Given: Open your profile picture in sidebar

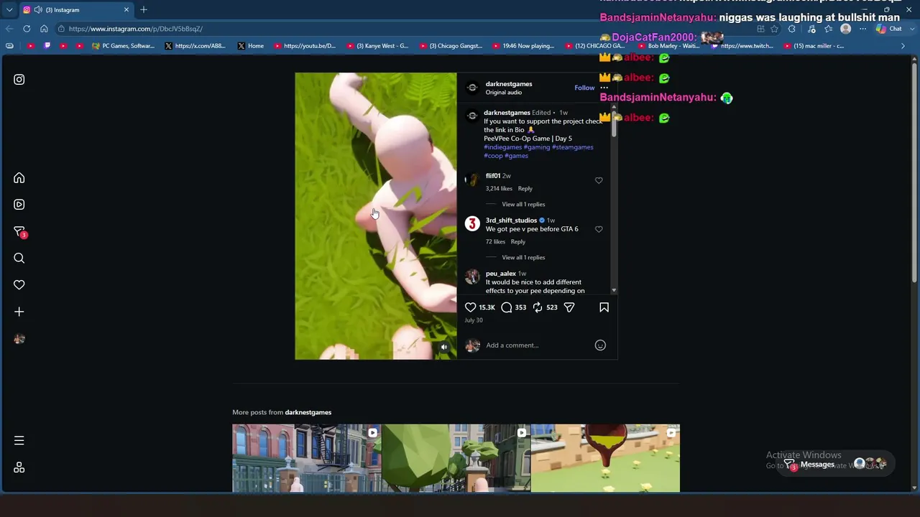Looking at the screenshot, I should [19, 339].
